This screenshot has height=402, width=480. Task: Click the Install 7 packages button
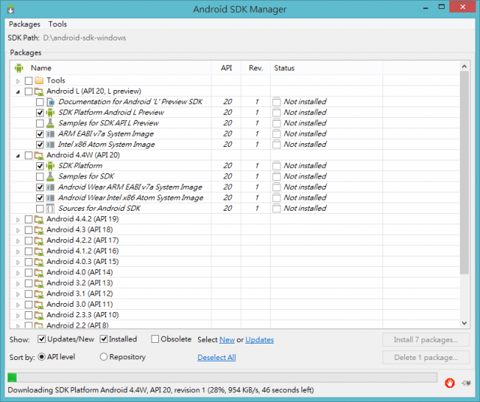coord(426,340)
